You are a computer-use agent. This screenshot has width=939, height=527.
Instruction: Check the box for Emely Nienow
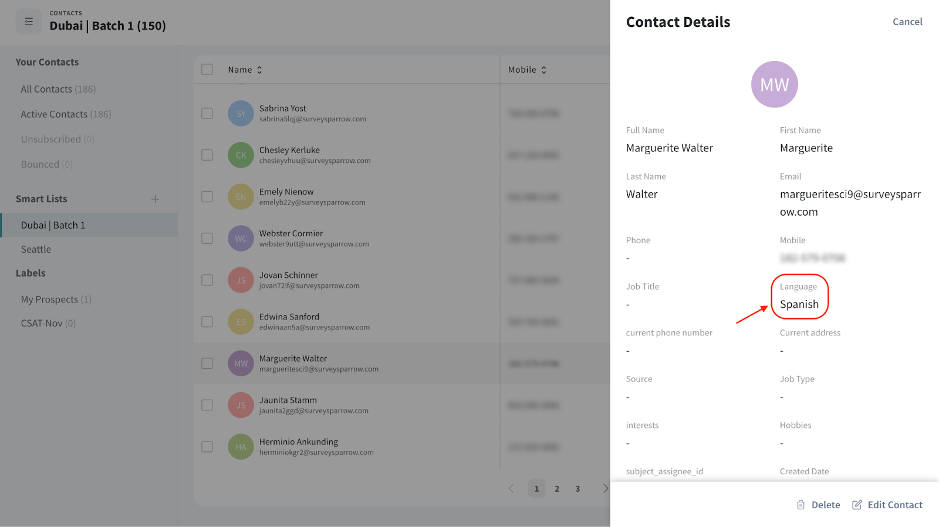[x=207, y=197]
